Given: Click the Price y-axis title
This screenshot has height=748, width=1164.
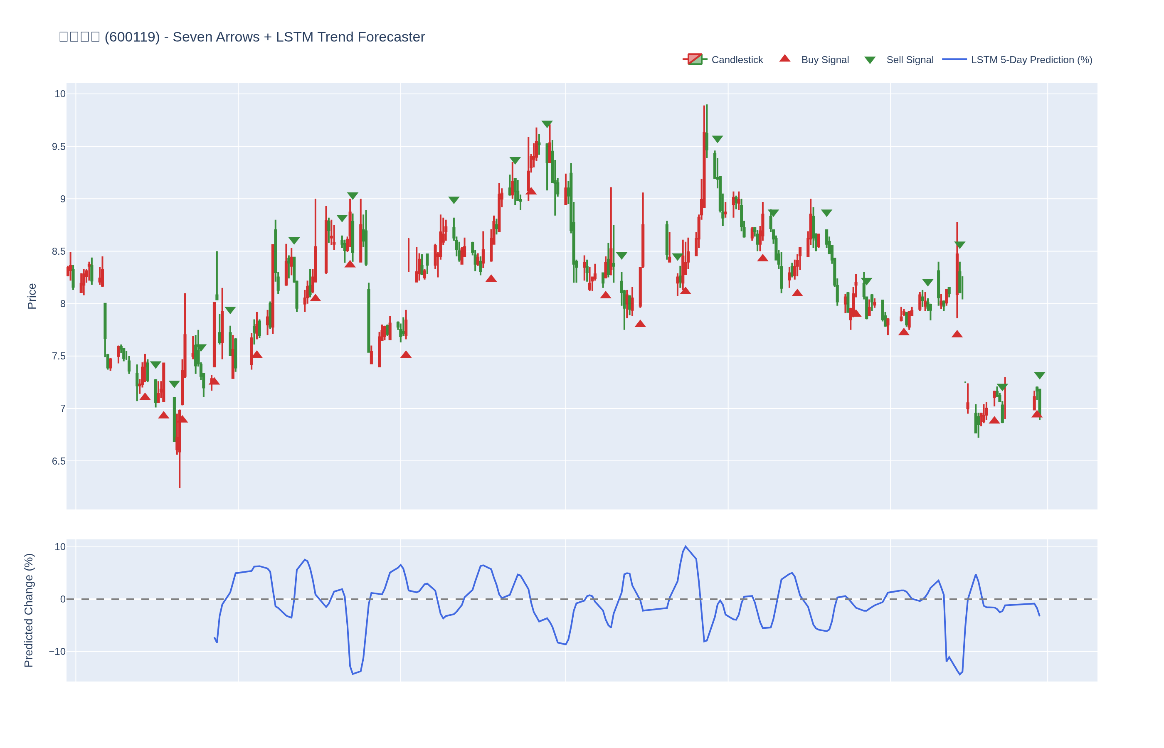Looking at the screenshot, I should pyautogui.click(x=32, y=296).
